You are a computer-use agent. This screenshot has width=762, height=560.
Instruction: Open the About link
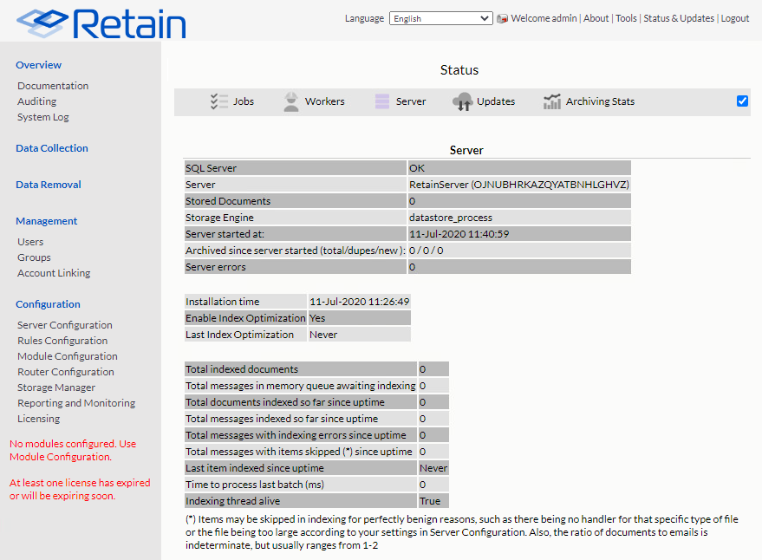coord(596,18)
